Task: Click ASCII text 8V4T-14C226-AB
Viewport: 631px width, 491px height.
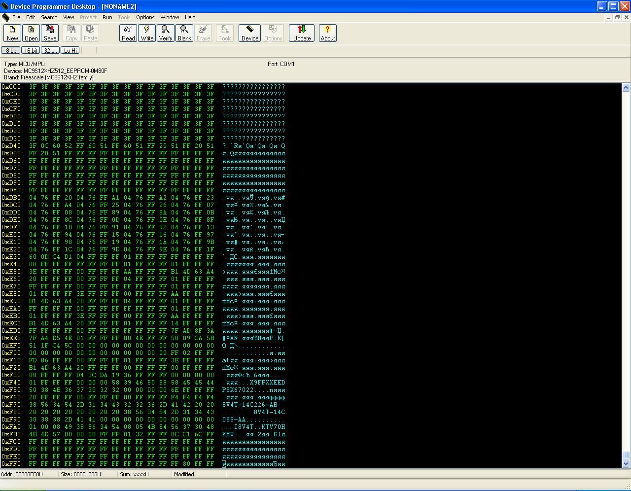Action: (x=249, y=405)
